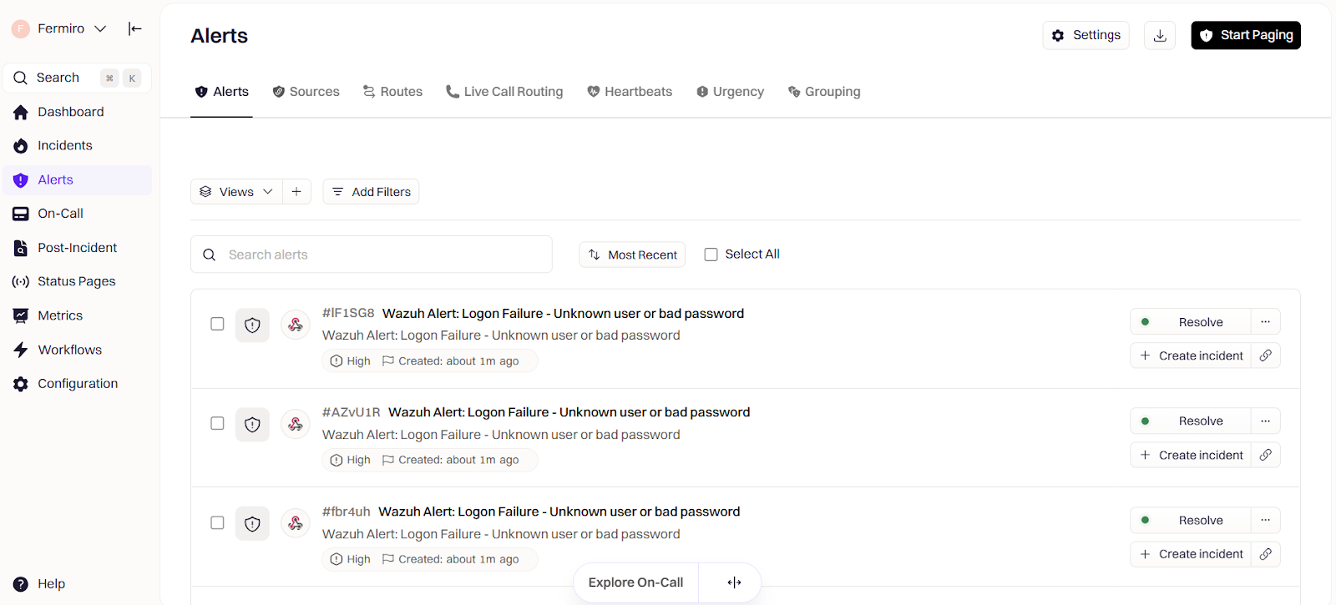Open the Live Call Routing tab
This screenshot has width=1336, height=605.
coord(504,92)
